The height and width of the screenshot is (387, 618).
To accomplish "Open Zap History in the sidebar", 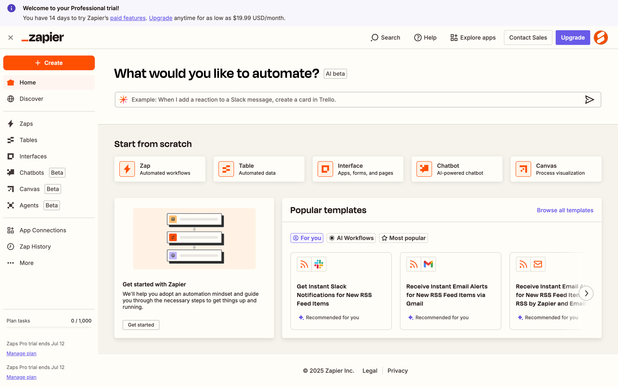I will click(x=49, y=247).
